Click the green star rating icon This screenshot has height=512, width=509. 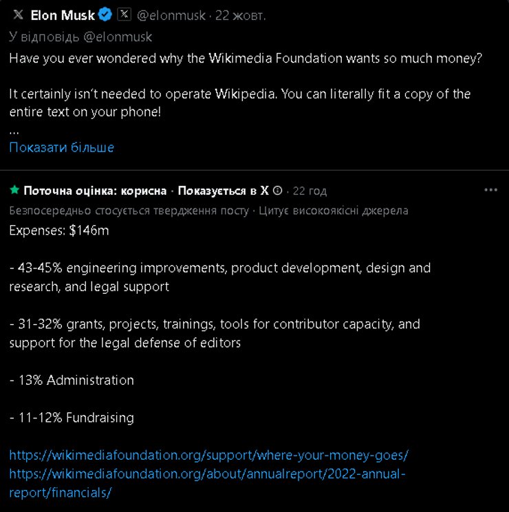click(x=14, y=191)
